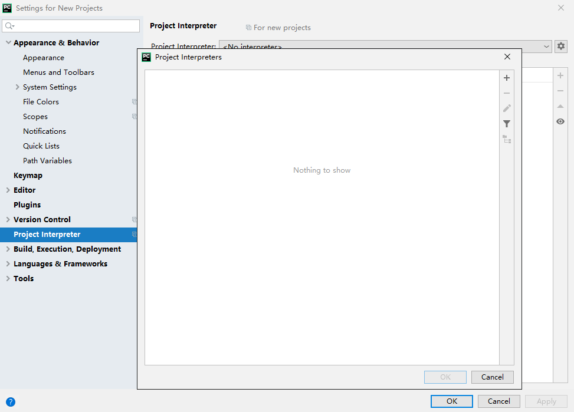Open the help question mark icon
The height and width of the screenshot is (412, 574).
tap(11, 402)
